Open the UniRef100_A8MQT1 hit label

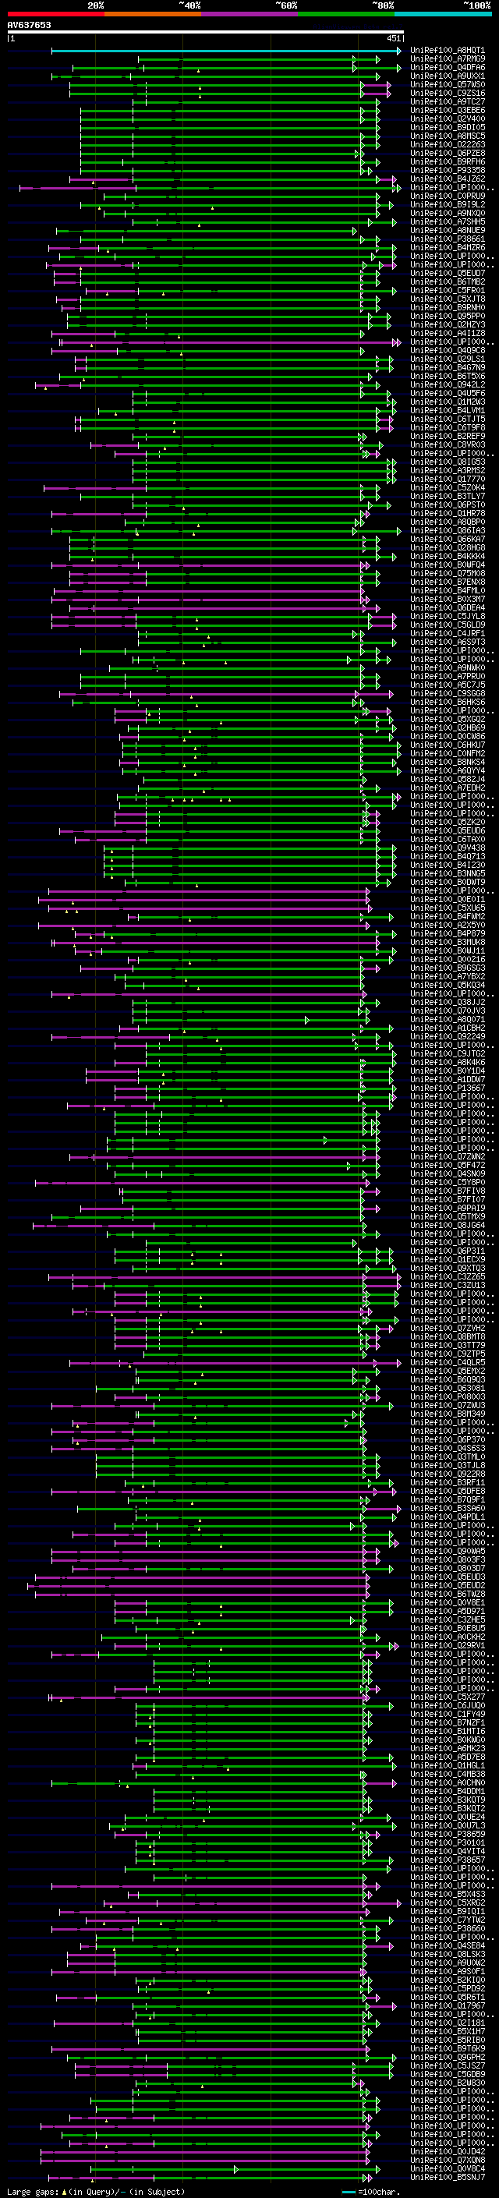tap(448, 51)
